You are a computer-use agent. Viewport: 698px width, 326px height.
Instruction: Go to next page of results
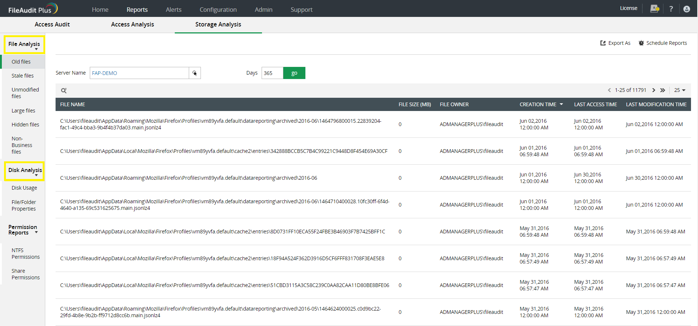(x=653, y=90)
